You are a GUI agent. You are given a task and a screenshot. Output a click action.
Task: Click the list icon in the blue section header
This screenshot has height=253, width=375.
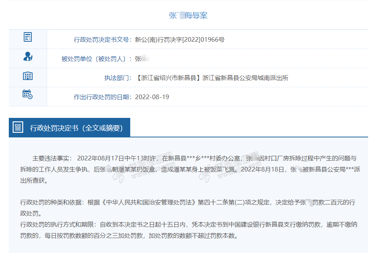(x=18, y=127)
